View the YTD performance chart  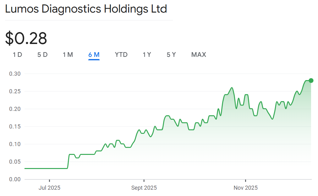pyautogui.click(x=121, y=54)
